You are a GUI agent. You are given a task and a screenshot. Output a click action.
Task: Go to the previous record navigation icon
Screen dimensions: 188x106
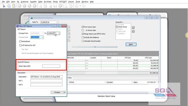click(x=25, y=6)
